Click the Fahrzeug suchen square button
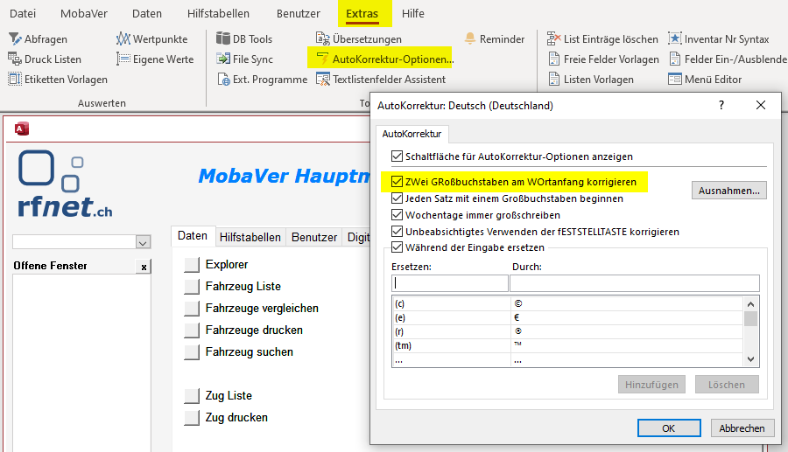The width and height of the screenshot is (788, 452). (x=192, y=351)
